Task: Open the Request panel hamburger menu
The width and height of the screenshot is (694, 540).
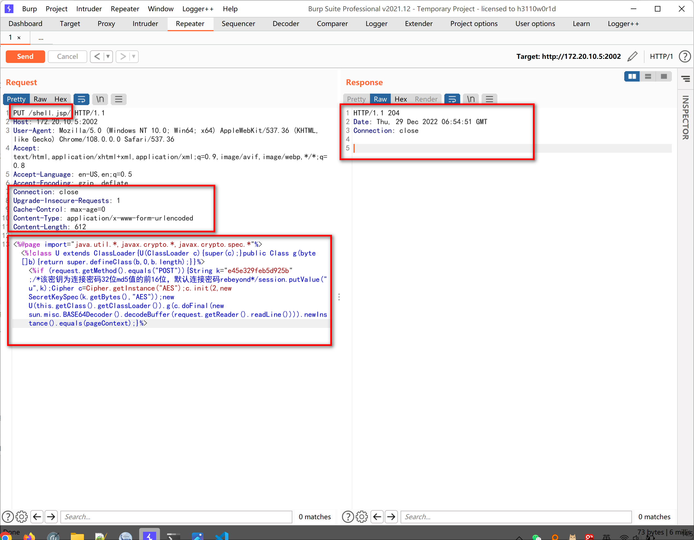Action: point(118,99)
